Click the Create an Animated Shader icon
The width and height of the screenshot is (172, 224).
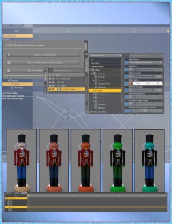9,55
